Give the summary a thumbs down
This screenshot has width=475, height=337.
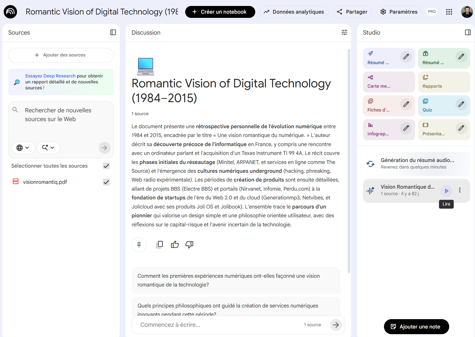189,245
